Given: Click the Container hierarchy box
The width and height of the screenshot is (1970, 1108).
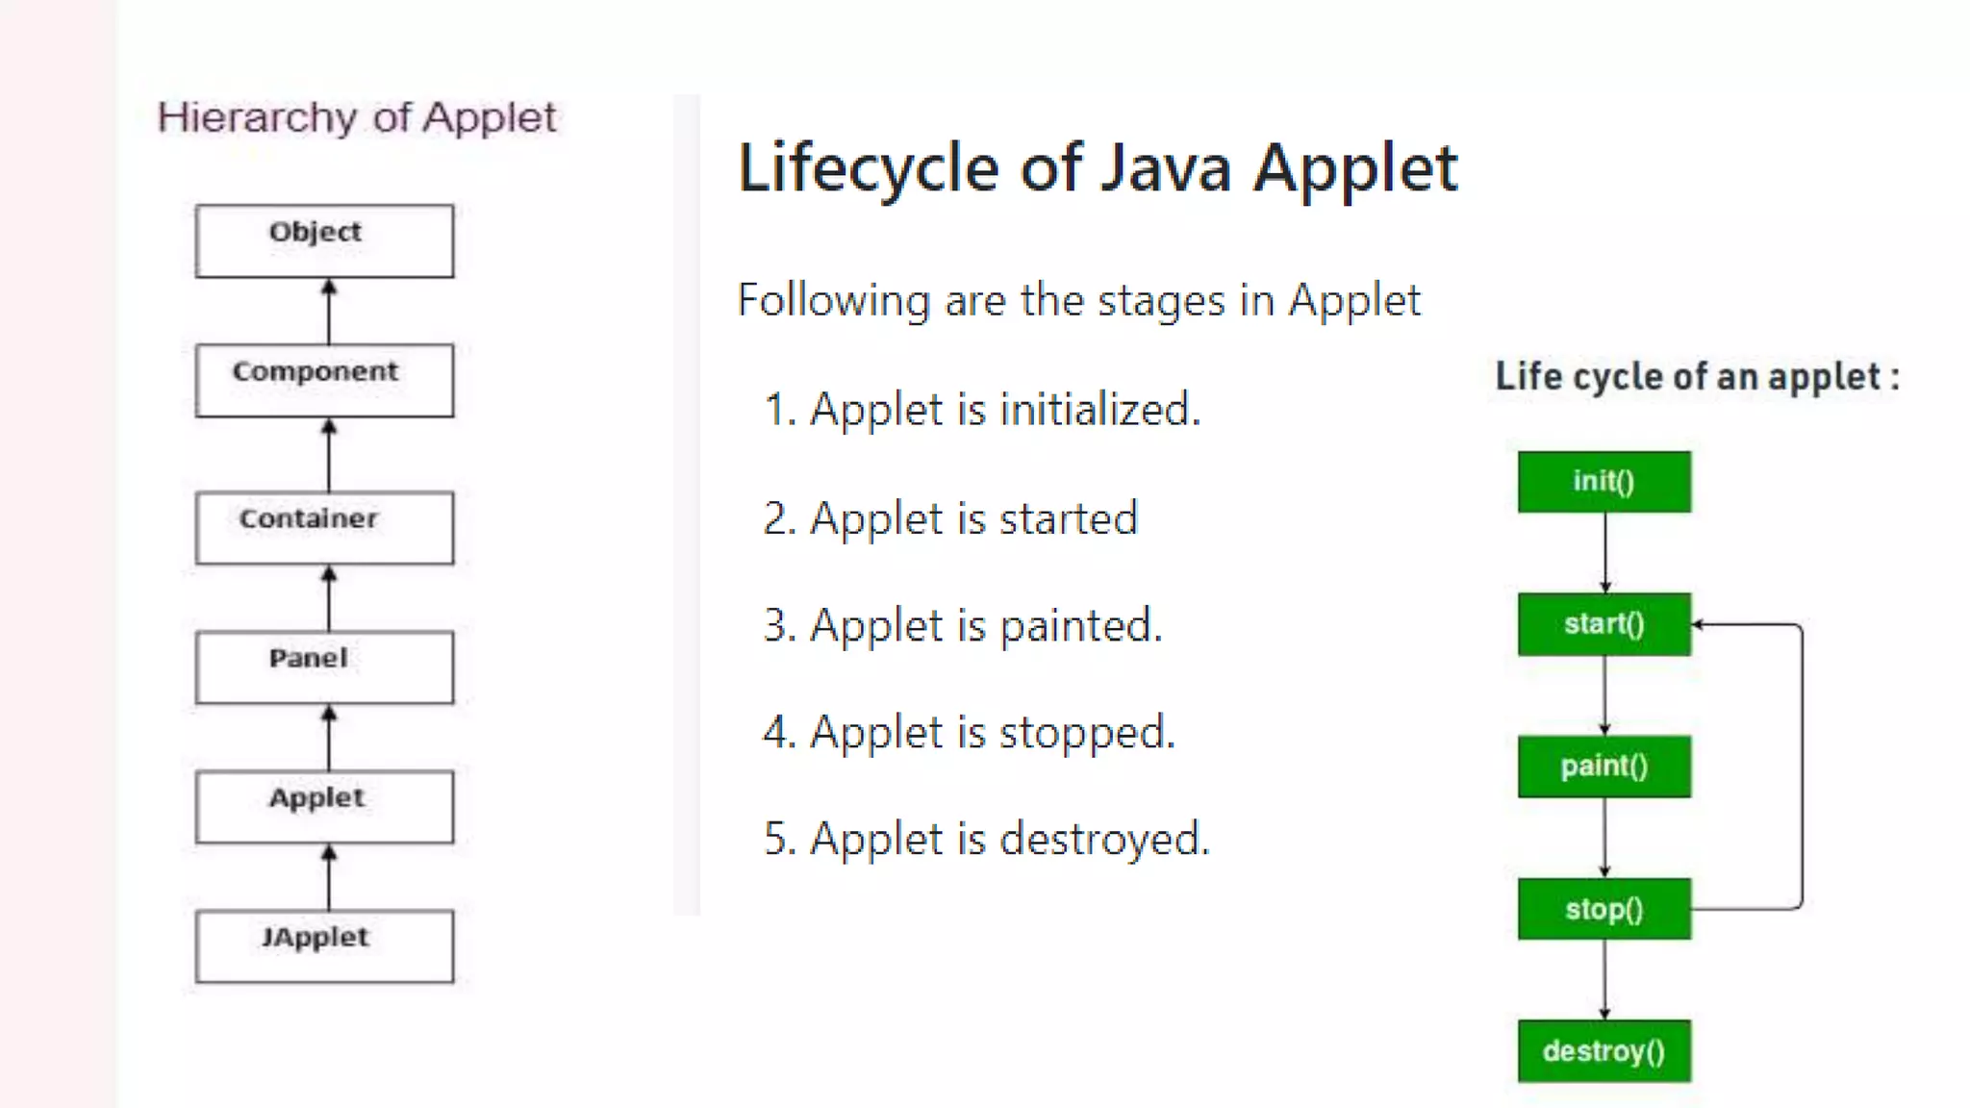Looking at the screenshot, I should click(324, 527).
